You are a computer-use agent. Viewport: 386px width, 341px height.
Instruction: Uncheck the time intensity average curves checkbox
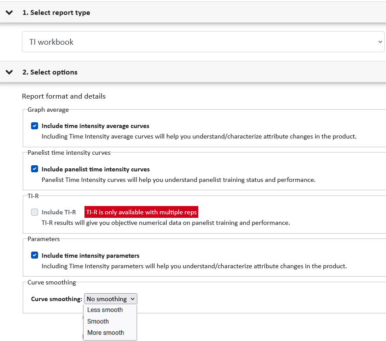pyautogui.click(x=35, y=126)
